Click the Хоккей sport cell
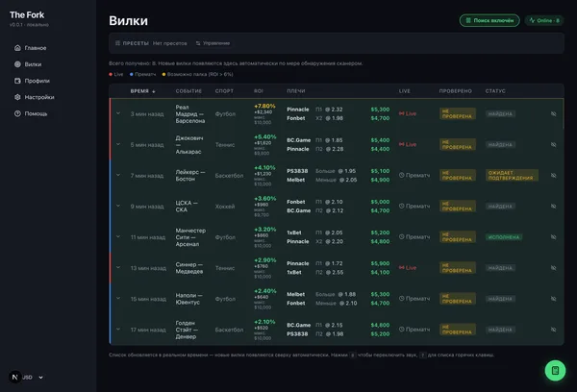The image size is (577, 392). 225,207
